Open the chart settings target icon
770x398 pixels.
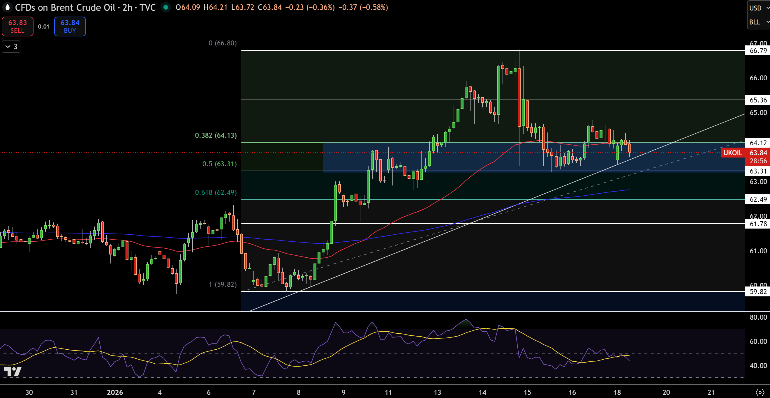760,392
